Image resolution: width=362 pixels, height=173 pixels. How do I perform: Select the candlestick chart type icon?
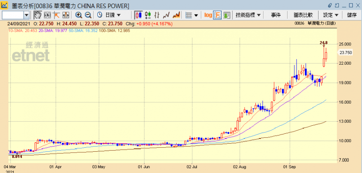point(138,15)
